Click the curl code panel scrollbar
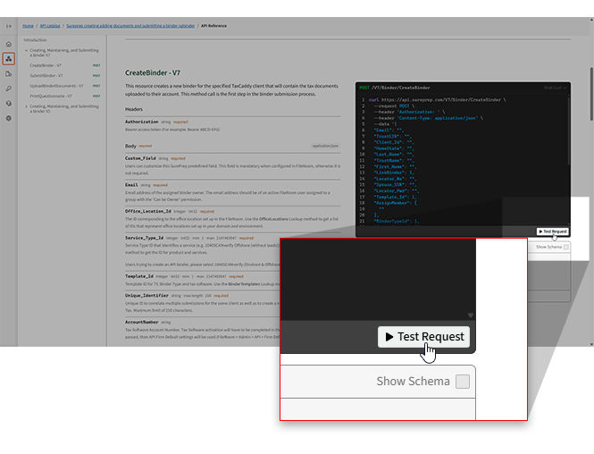Screen dimensions: 594x454 click(569, 130)
